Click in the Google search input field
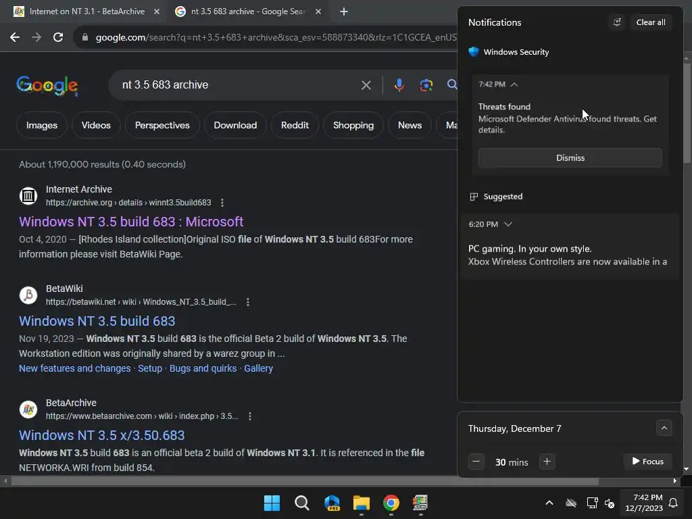The width and height of the screenshot is (692, 519). pyautogui.click(x=239, y=85)
